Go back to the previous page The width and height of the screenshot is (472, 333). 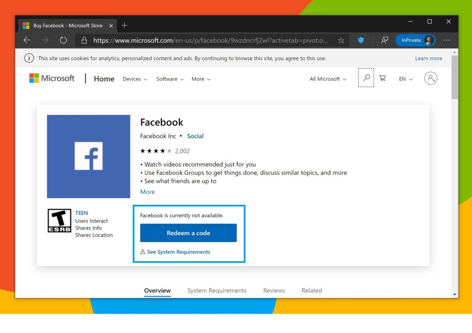coord(27,40)
